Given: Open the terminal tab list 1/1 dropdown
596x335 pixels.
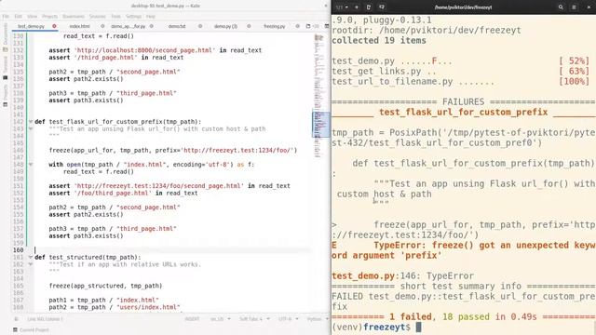Looking at the screenshot, I should click(x=342, y=7).
